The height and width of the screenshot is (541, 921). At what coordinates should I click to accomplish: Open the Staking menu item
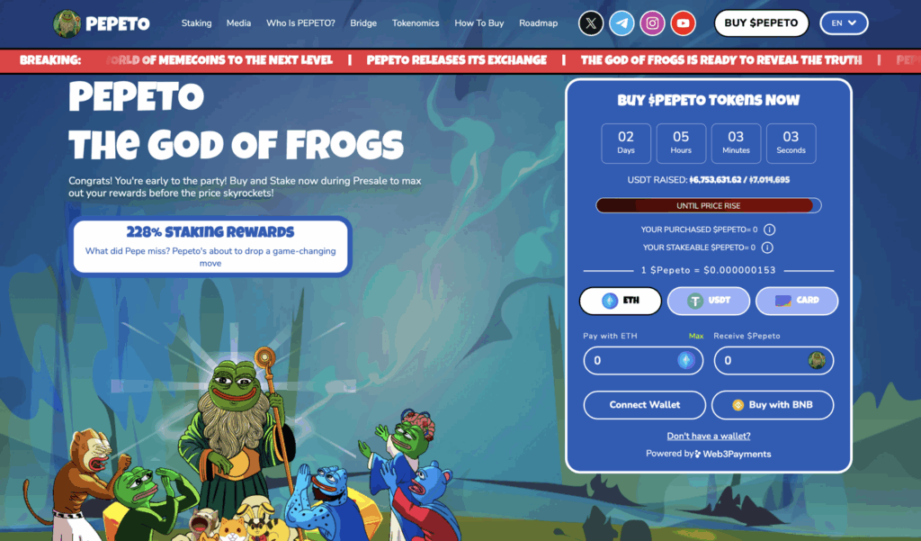click(196, 23)
